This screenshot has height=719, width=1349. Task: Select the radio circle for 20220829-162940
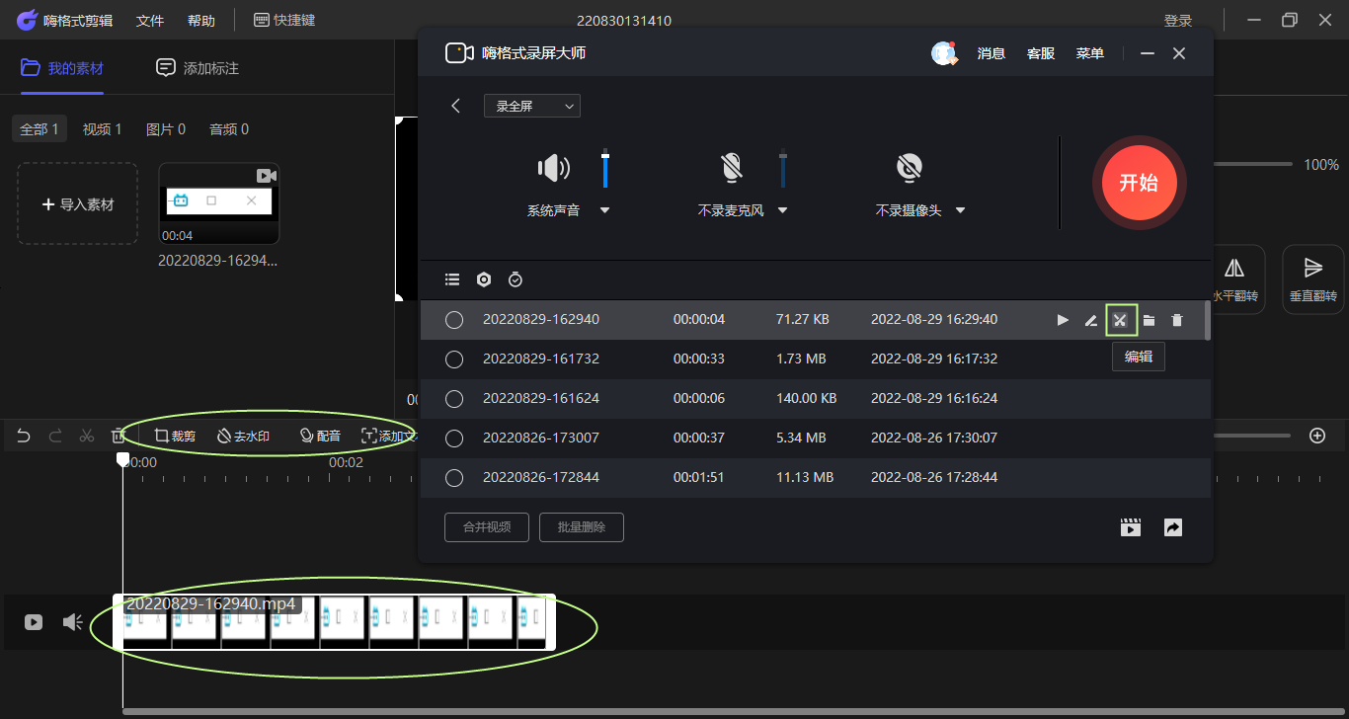(x=454, y=320)
